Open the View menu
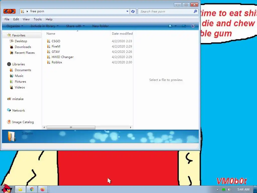Screen dimensions: 257x193 pyautogui.click(x=26, y=19)
